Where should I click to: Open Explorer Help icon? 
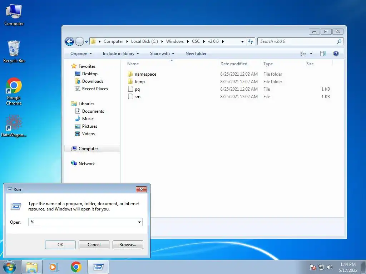click(336, 54)
